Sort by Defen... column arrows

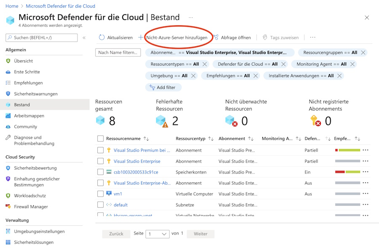tap(328, 139)
